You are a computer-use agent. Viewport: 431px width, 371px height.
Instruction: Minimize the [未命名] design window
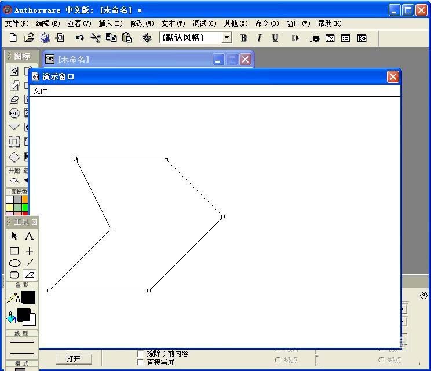218,59
